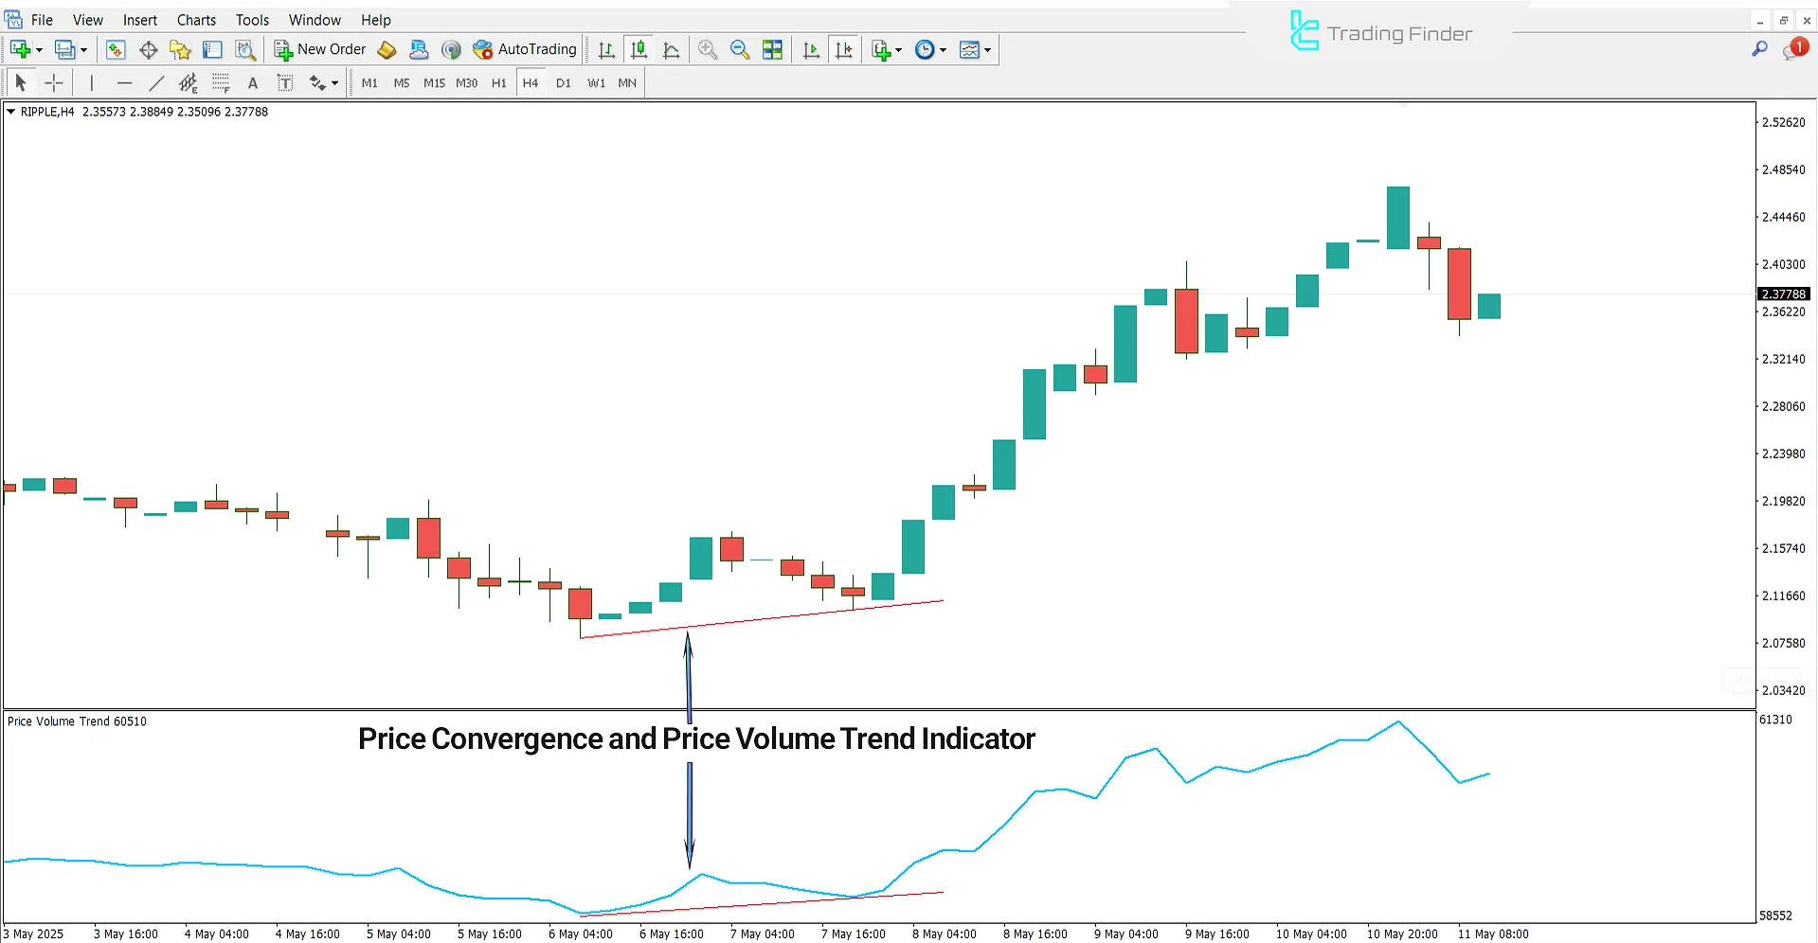Viewport: 1818px width, 943px height.
Task: Zoom out the chart
Action: [x=740, y=49]
